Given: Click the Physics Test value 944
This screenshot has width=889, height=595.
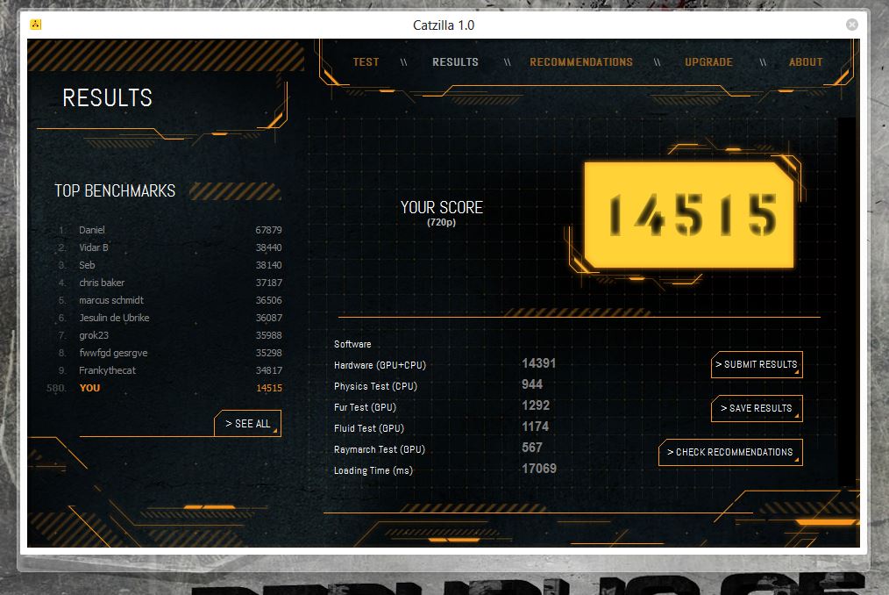Looking at the screenshot, I should (x=532, y=384).
